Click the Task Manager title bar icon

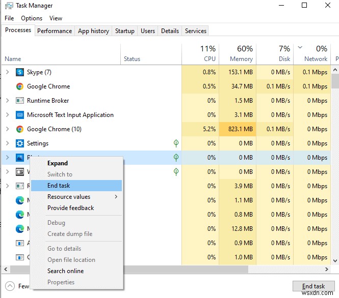[9, 6]
